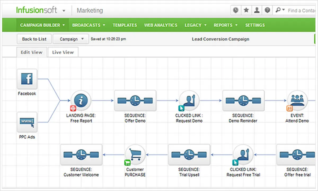Click the search magnifier icon

click(x=278, y=10)
